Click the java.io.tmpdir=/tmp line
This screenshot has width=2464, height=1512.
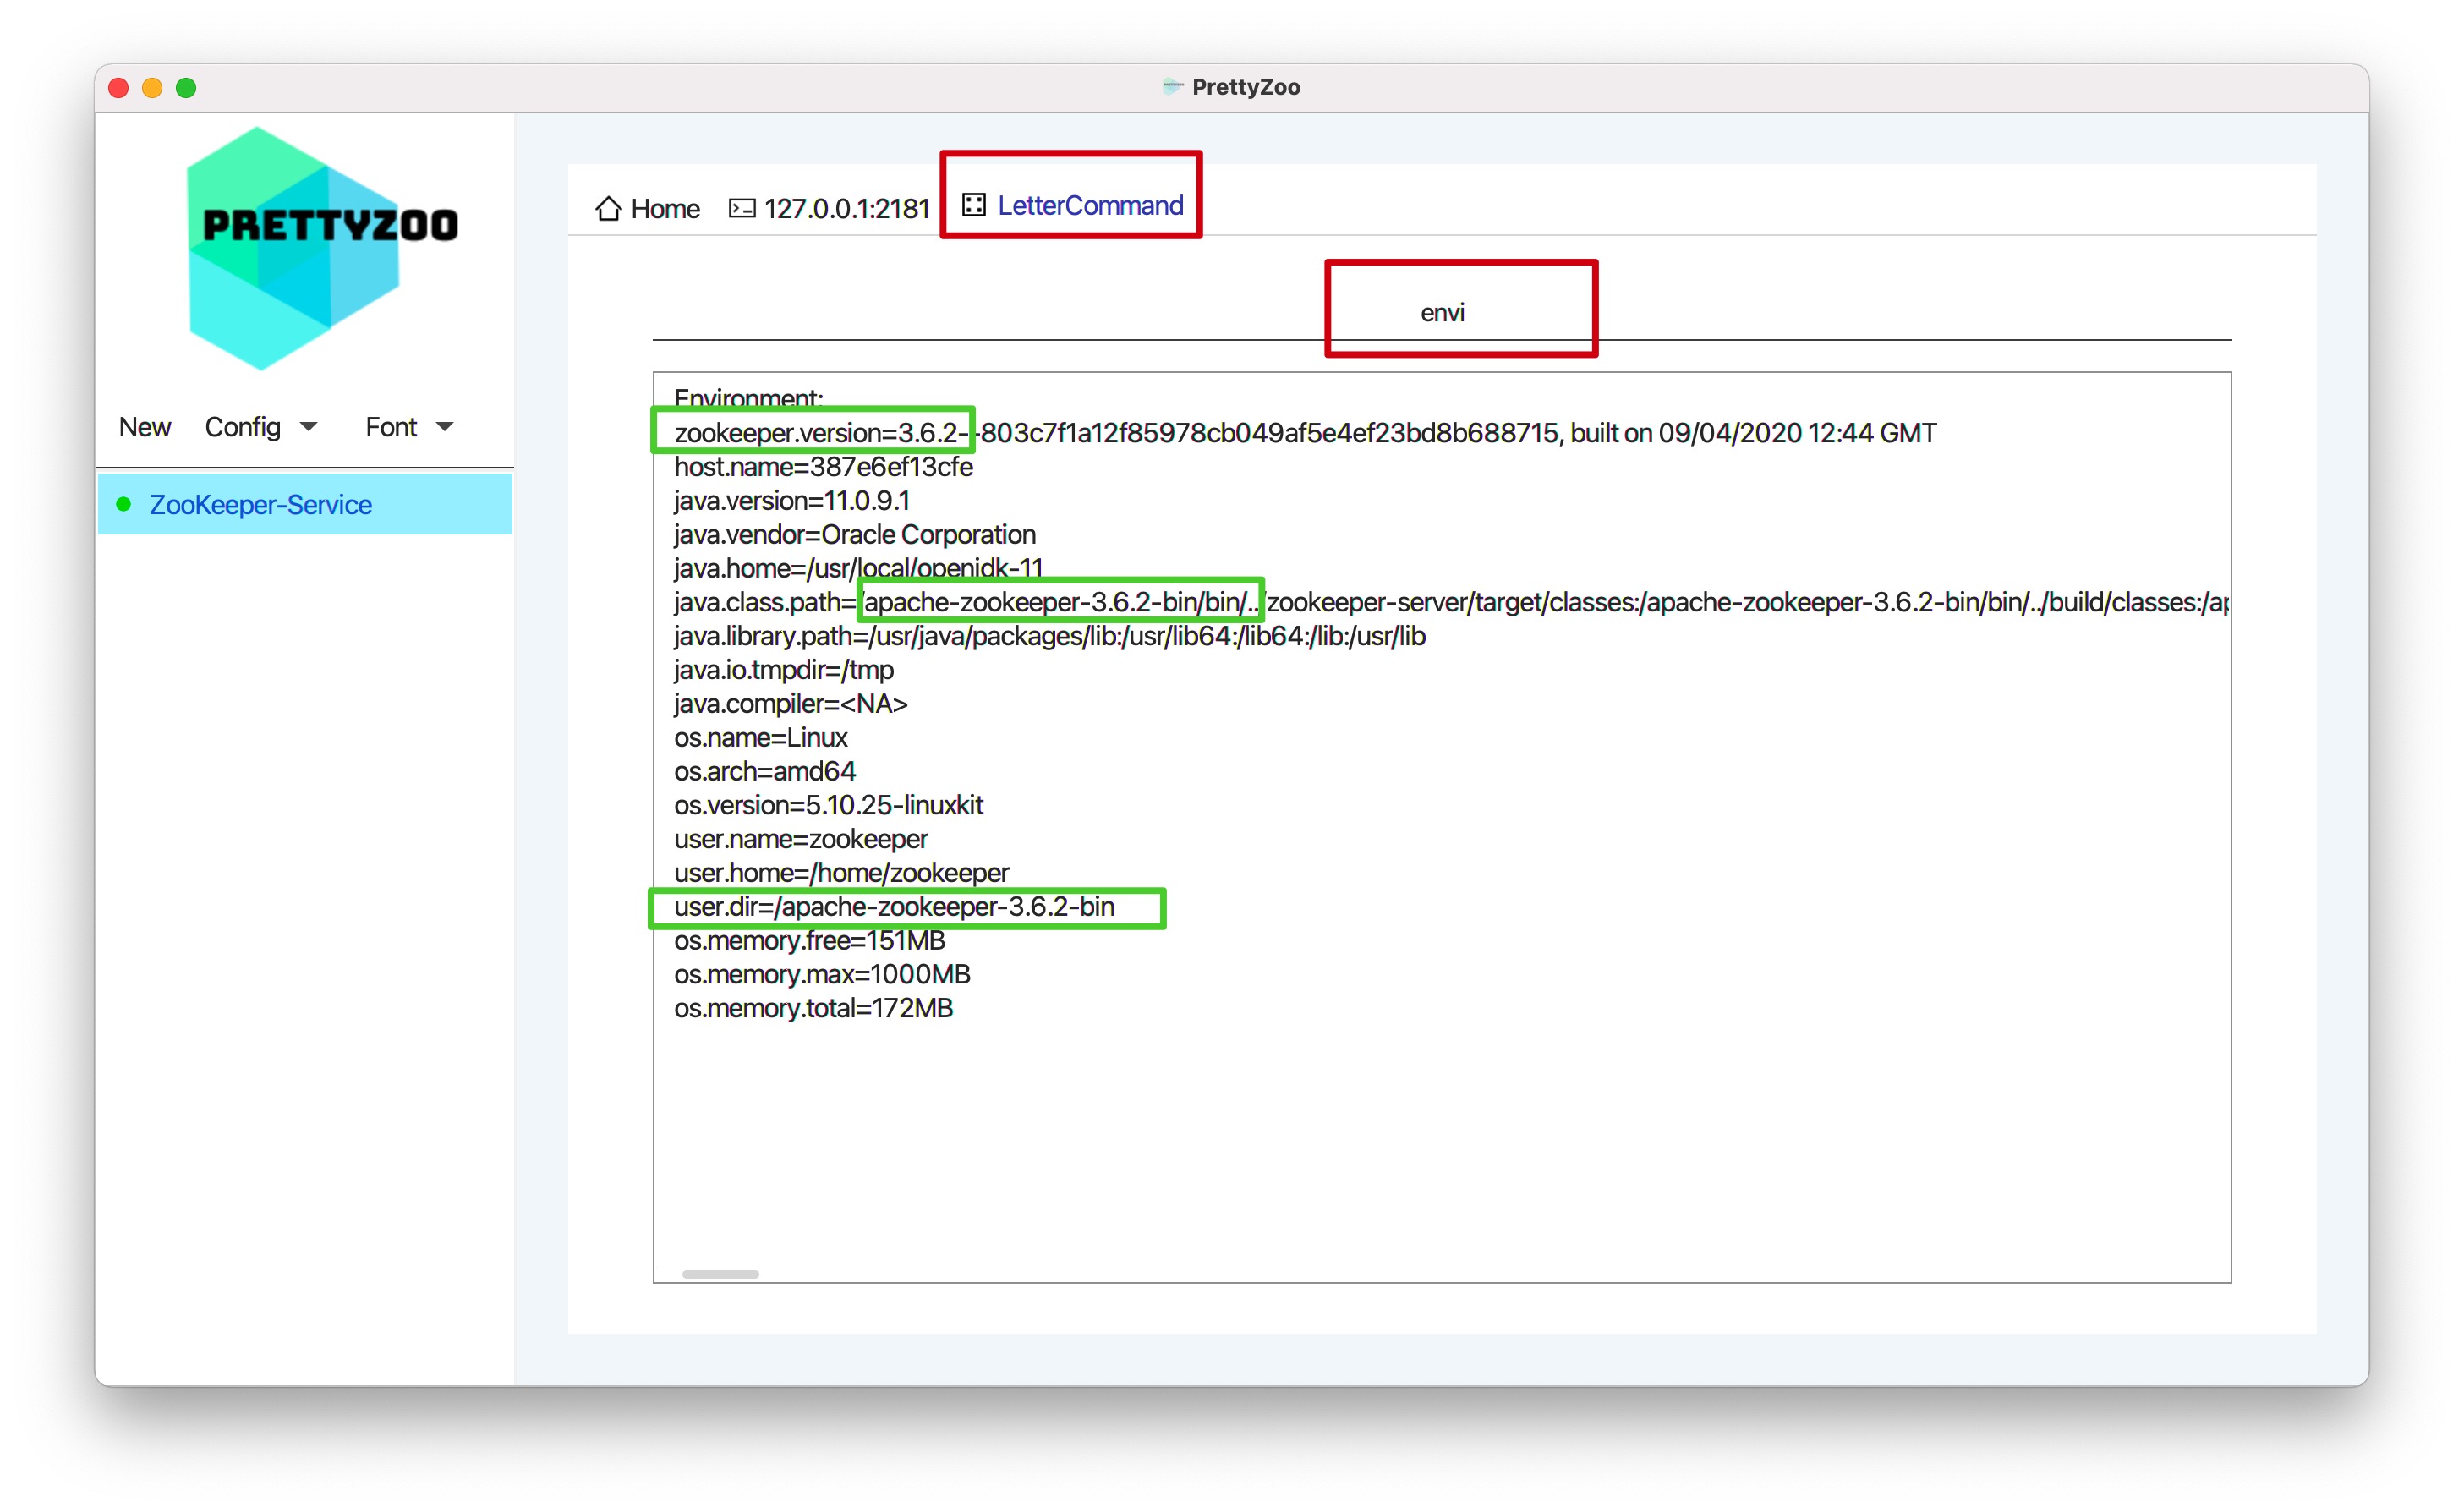click(x=784, y=670)
